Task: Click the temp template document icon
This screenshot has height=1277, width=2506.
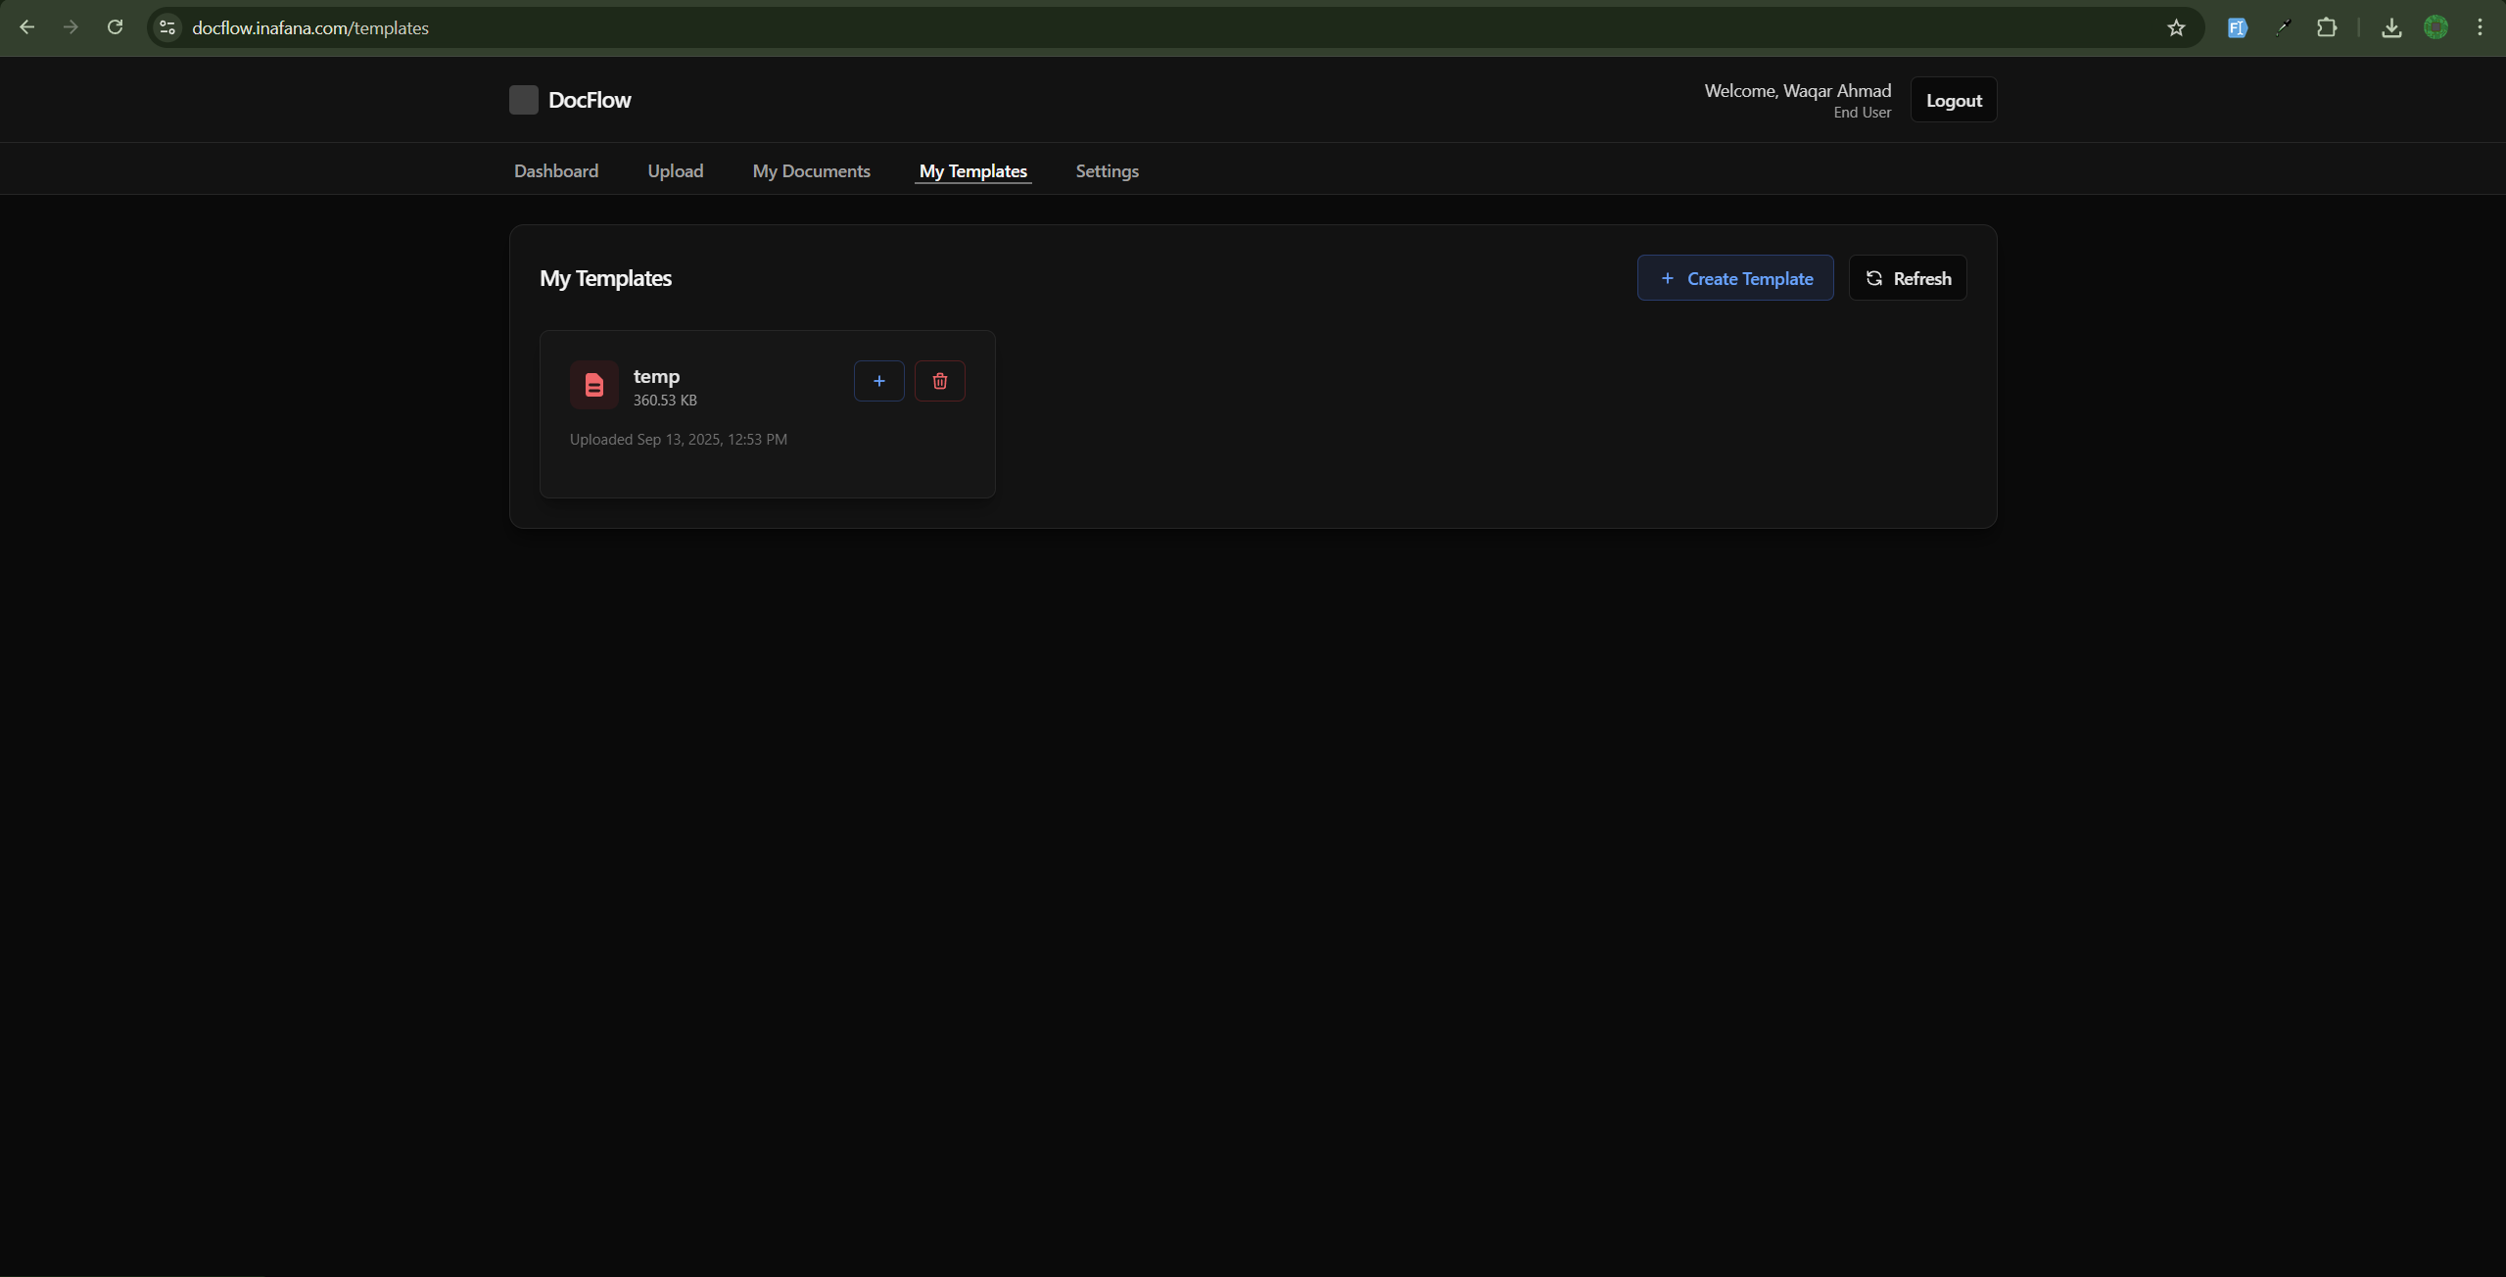Action: 592,384
